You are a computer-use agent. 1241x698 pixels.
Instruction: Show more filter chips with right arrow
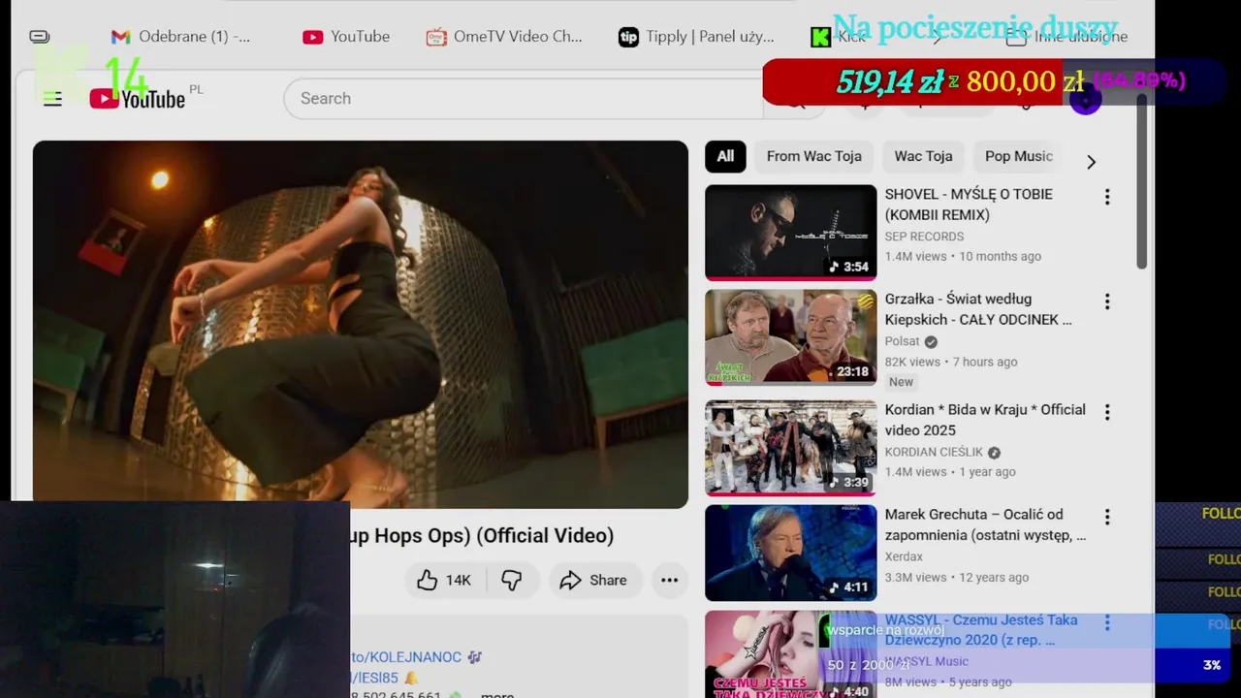[1091, 162]
